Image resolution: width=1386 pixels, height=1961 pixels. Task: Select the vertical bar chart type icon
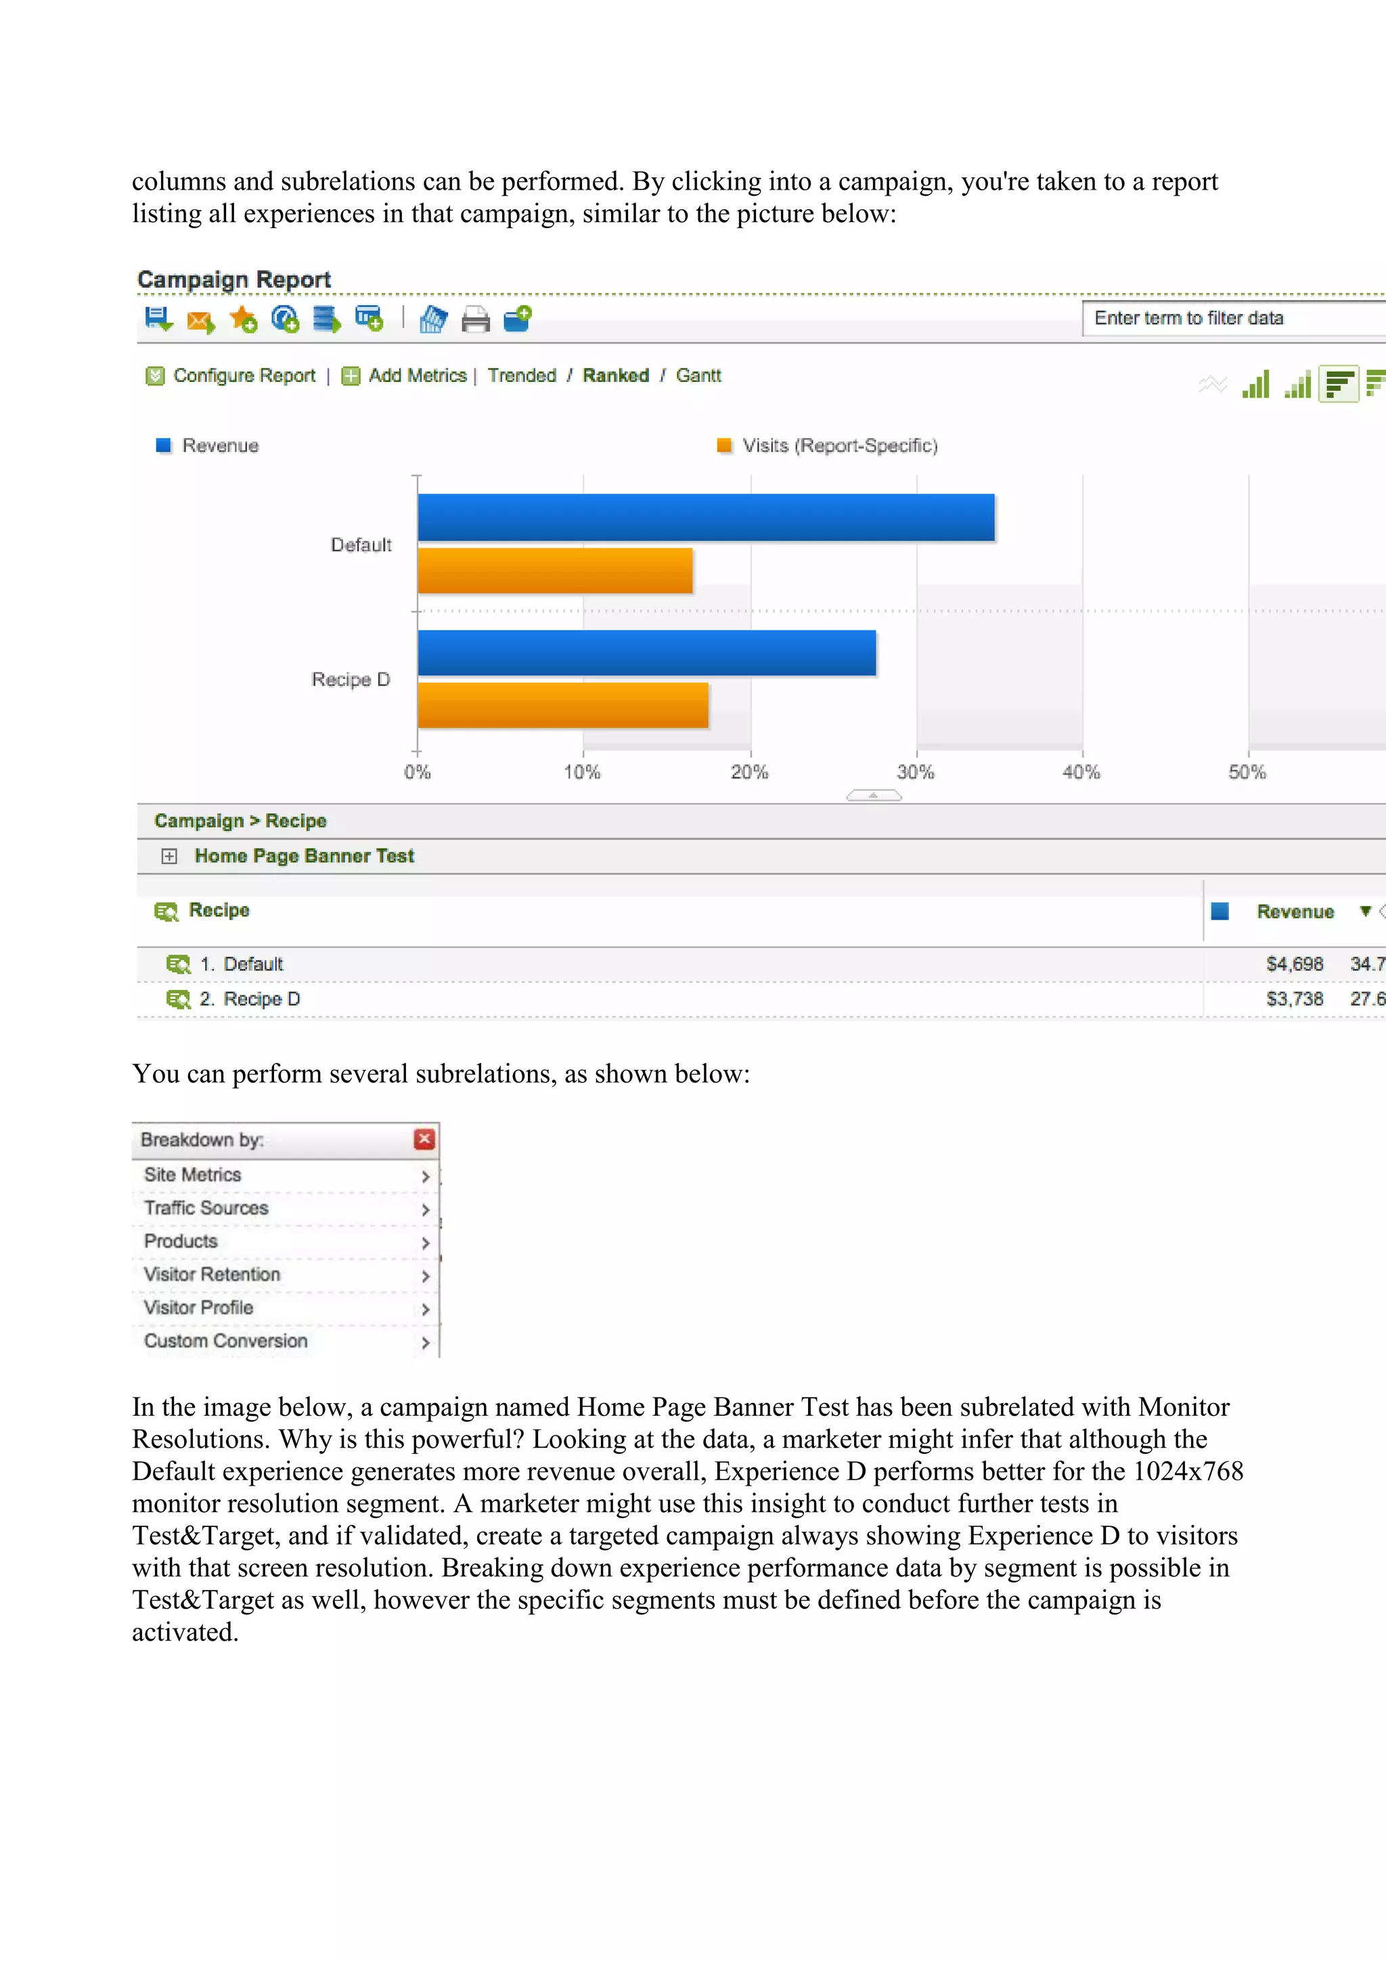(x=1255, y=385)
